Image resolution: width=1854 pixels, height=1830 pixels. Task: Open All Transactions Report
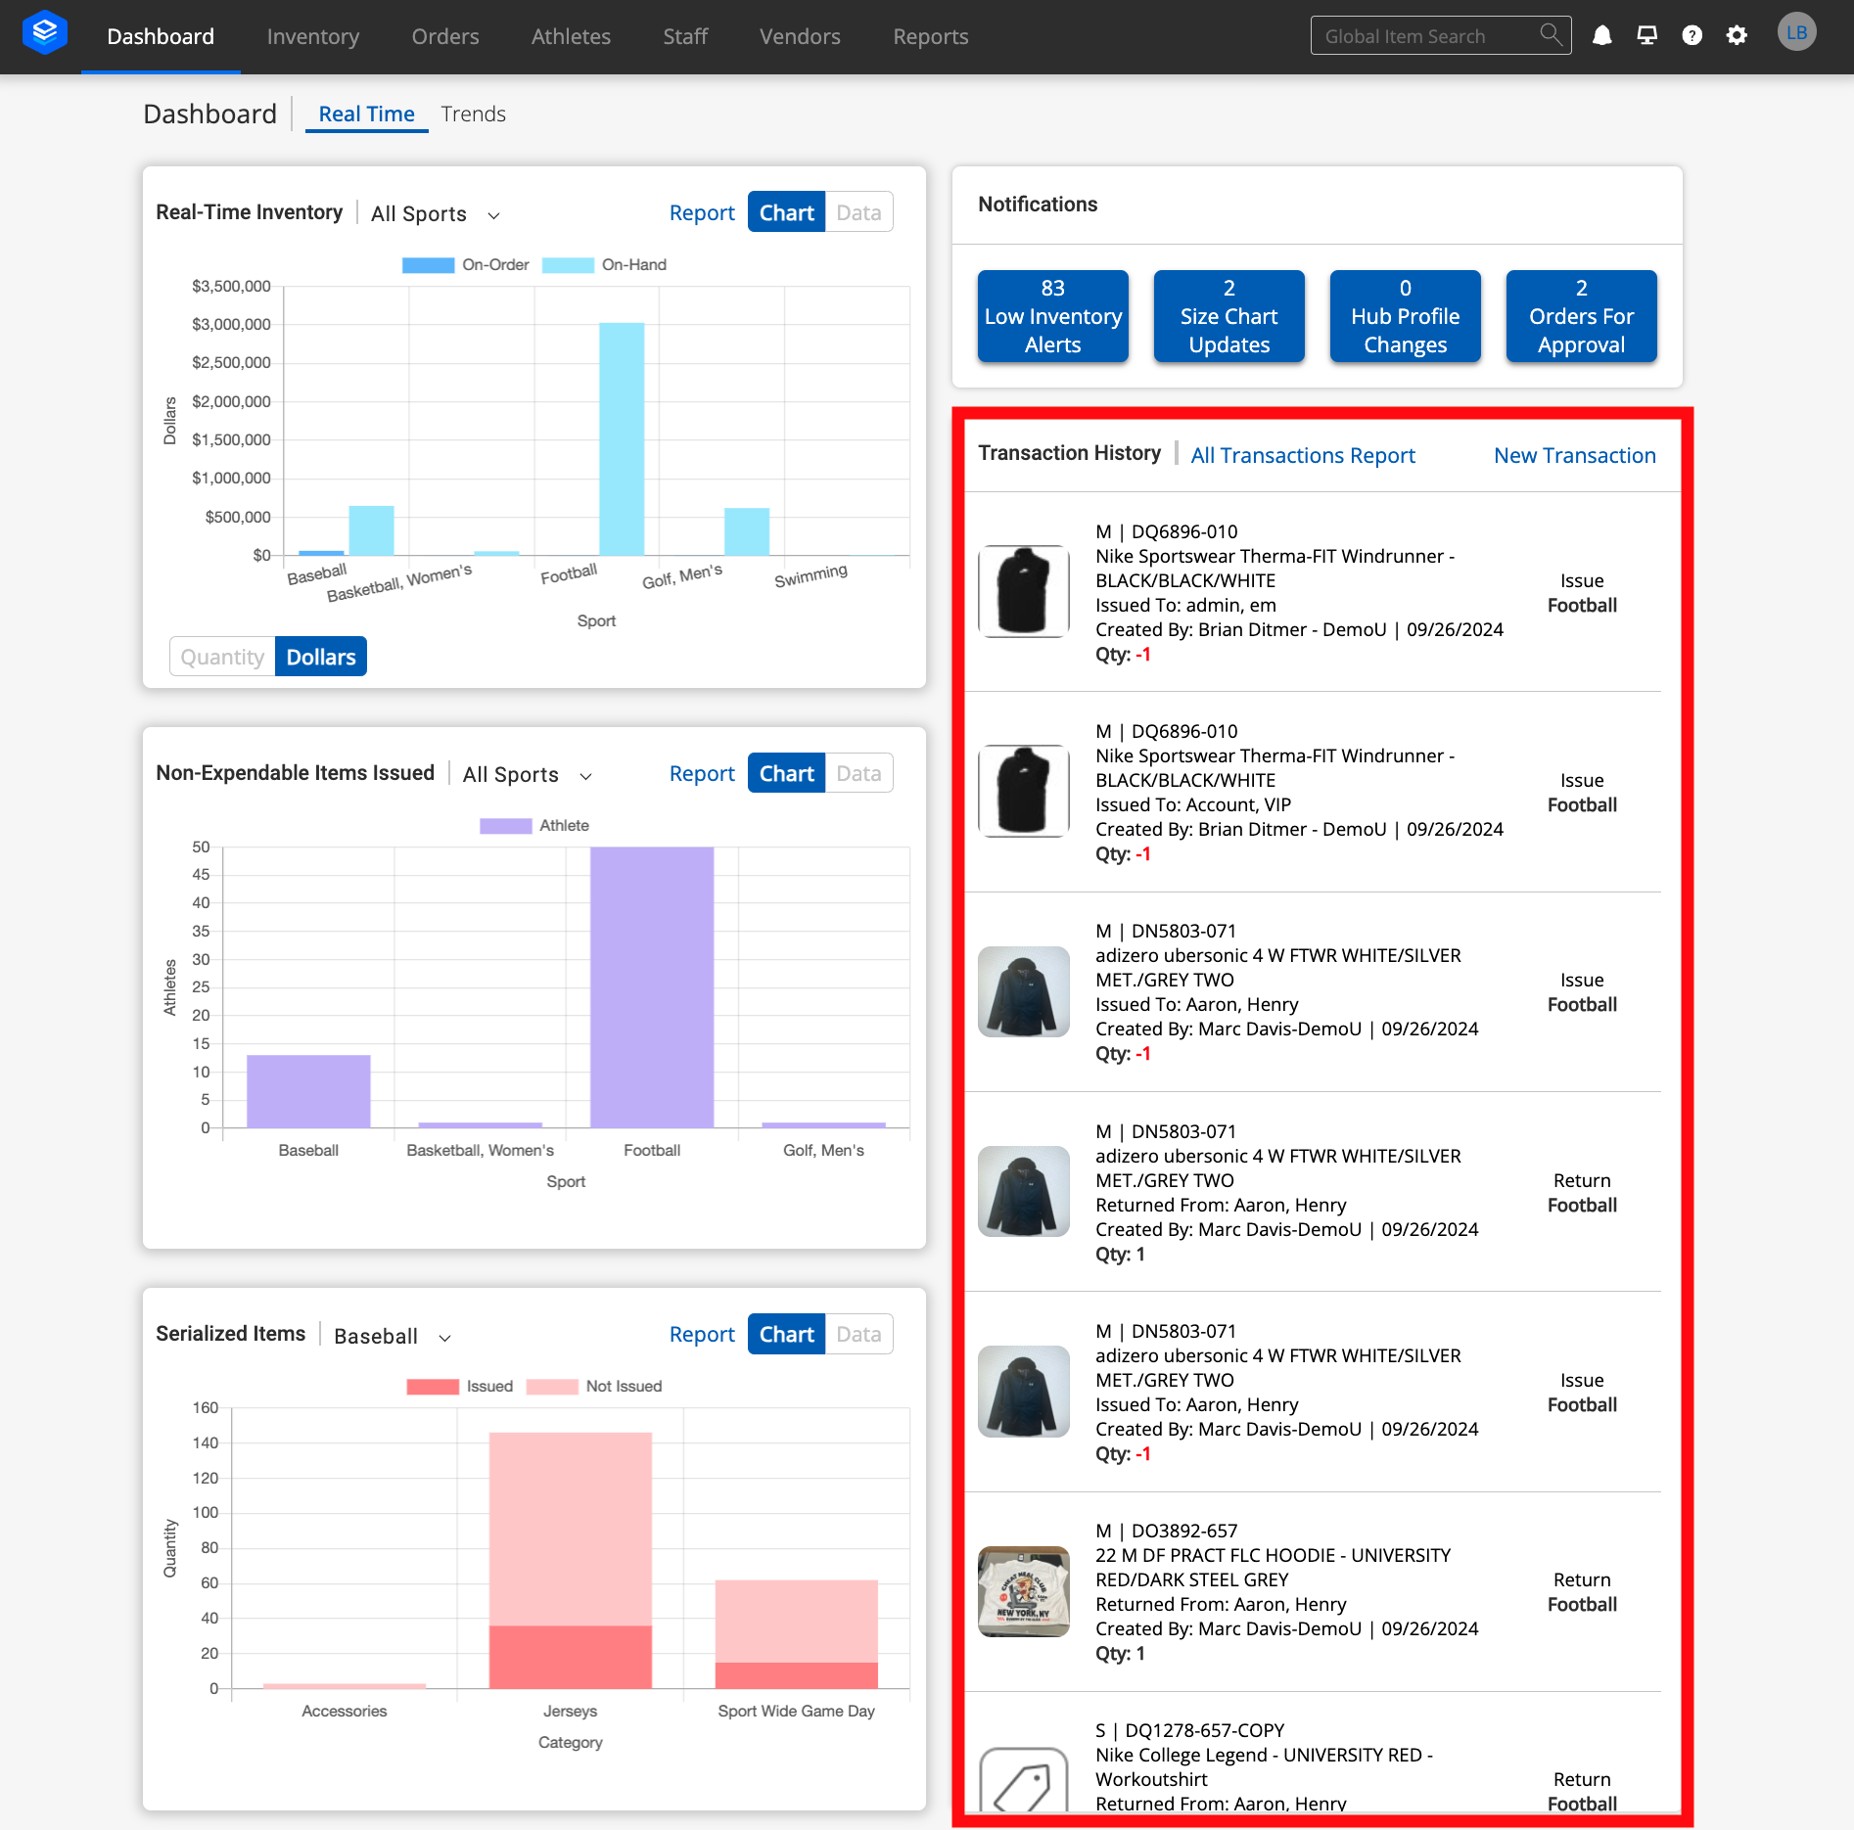click(x=1303, y=455)
